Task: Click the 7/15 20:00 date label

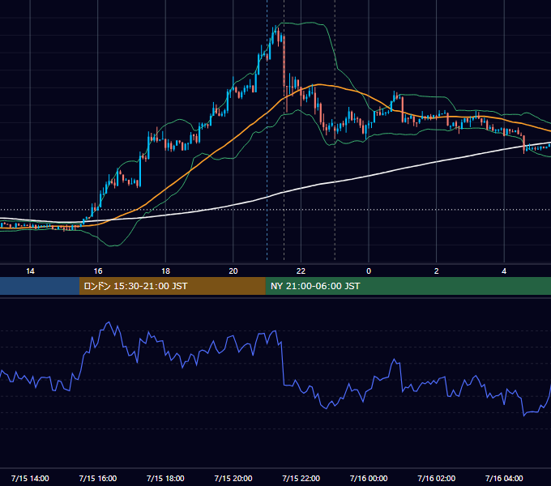Action: (x=233, y=478)
